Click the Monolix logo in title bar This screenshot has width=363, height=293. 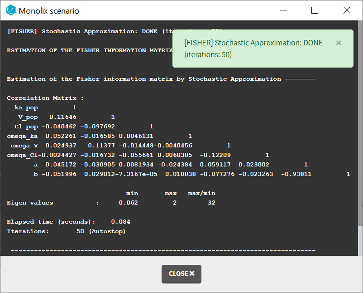[x=11, y=10]
